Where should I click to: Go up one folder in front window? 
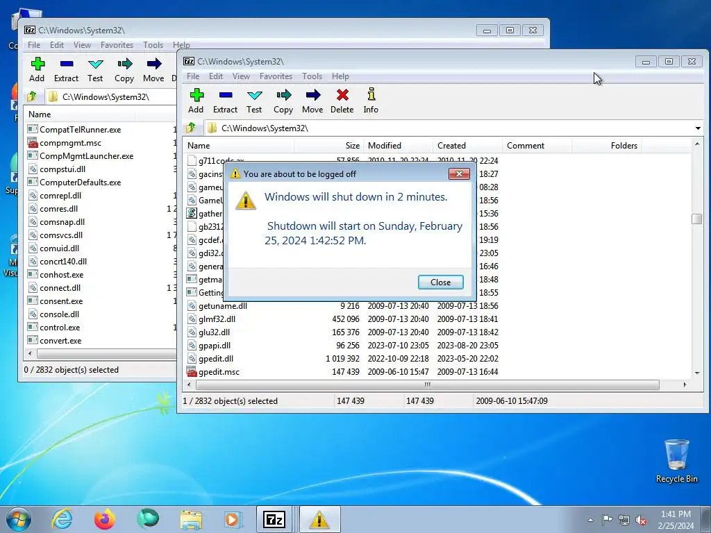pyautogui.click(x=192, y=128)
